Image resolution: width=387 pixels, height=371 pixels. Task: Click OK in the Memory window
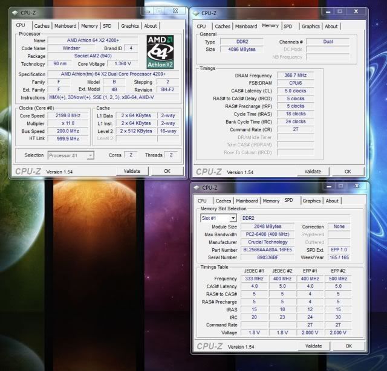tap(348, 172)
